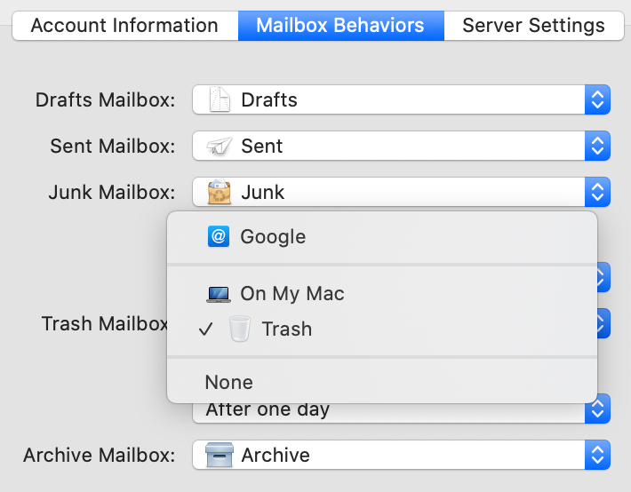This screenshot has height=492, width=631.
Task: Open the Archive Mailbox dropdown
Action: (x=401, y=455)
